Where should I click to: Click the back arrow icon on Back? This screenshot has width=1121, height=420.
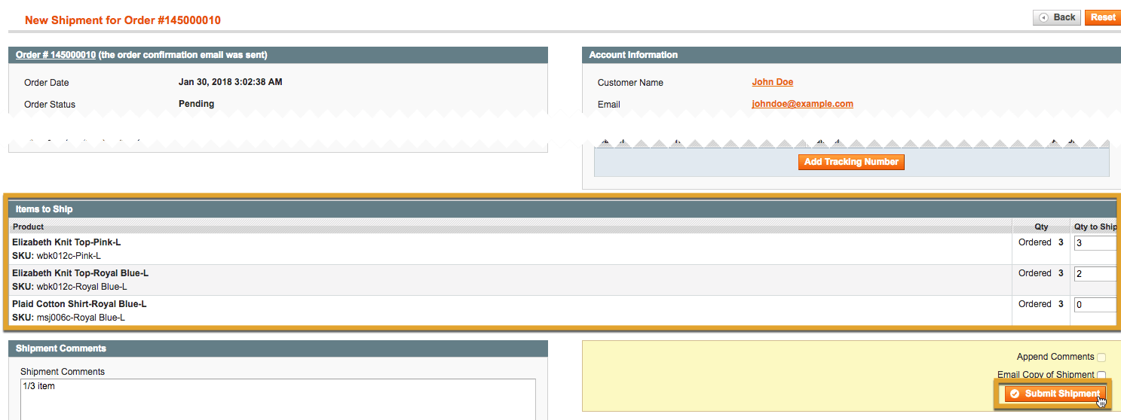(x=1044, y=17)
